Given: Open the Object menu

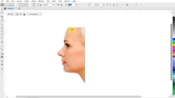Looking at the screenshot, I should [x=27, y=1].
